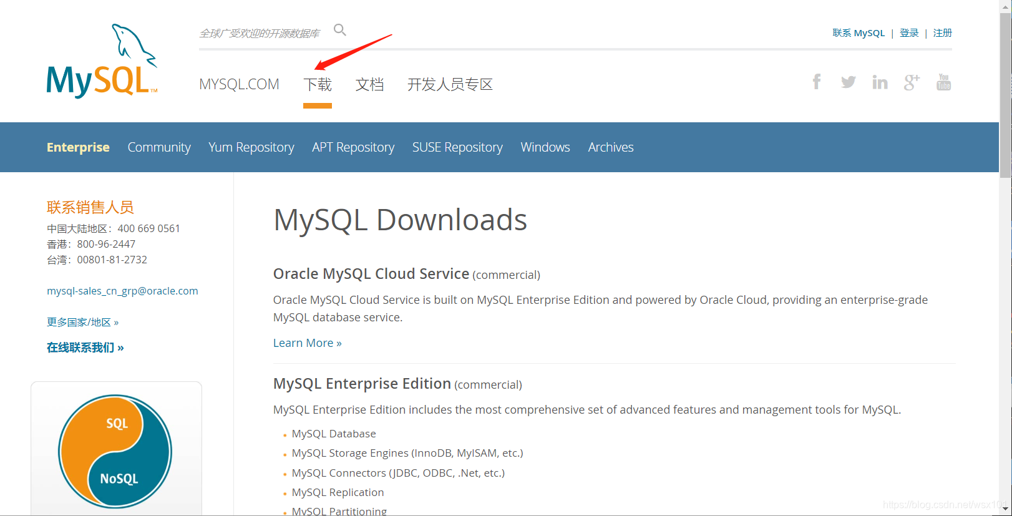Click the 香港 800-96-2447 phone line
This screenshot has width=1012, height=516.
click(91, 244)
